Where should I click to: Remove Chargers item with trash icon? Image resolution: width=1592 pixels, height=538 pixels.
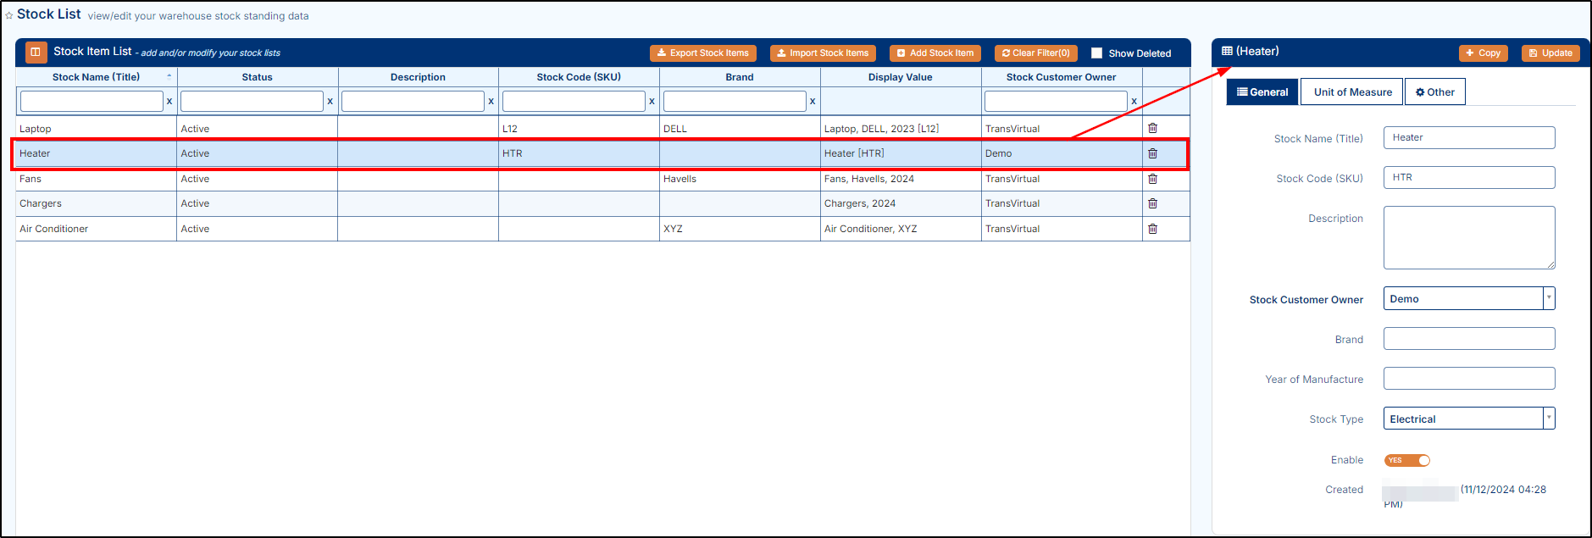tap(1152, 203)
